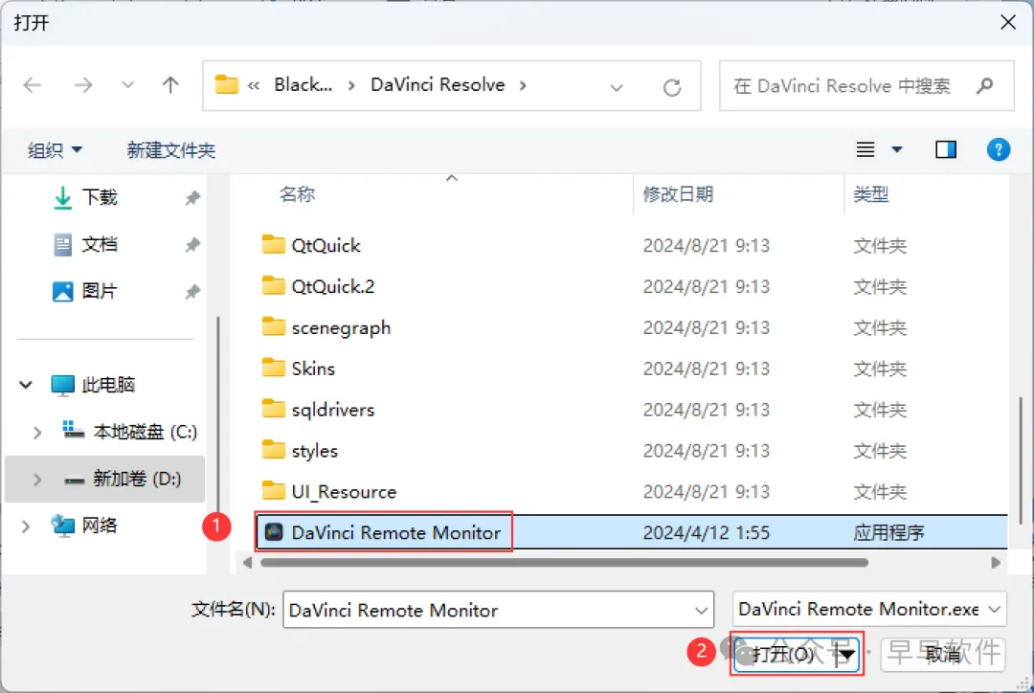Select 网络 in the sidebar

click(99, 525)
